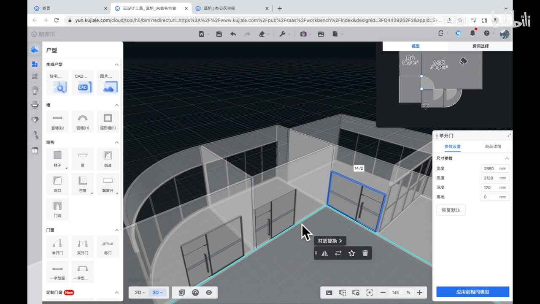
Task: Toggle the eye visibility icon
Action: 209,293
